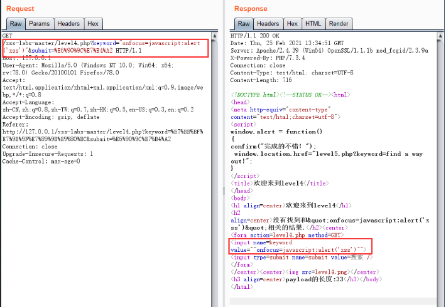446x307 pixels.
Task: Click the title tag line
Action: point(280,184)
